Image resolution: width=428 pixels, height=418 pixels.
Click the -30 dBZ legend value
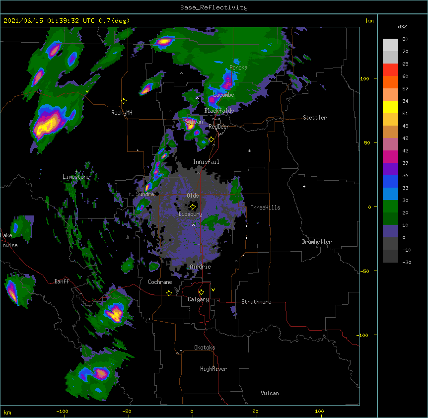(407, 262)
